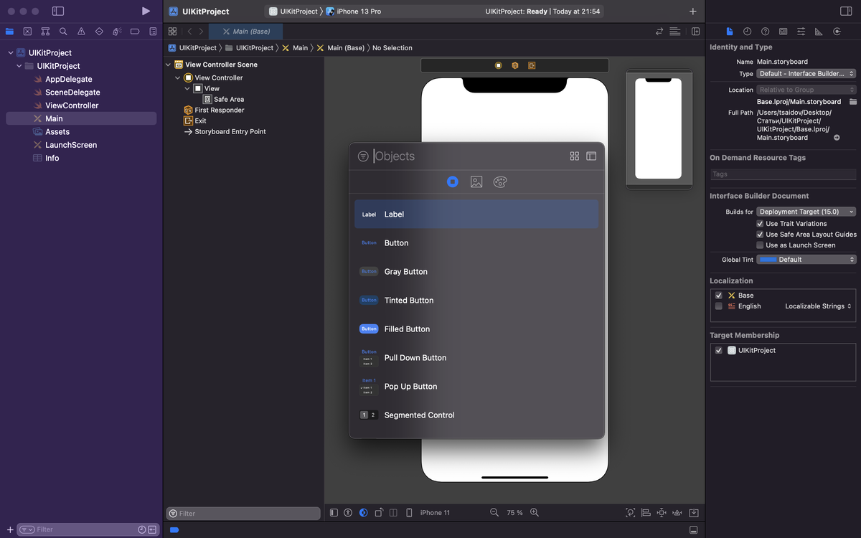
Task: Open the History inspector clock icon
Action: tap(747, 32)
